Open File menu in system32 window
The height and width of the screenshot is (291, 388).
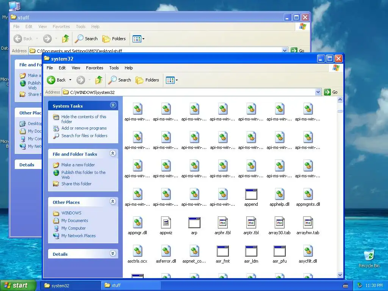click(50, 68)
